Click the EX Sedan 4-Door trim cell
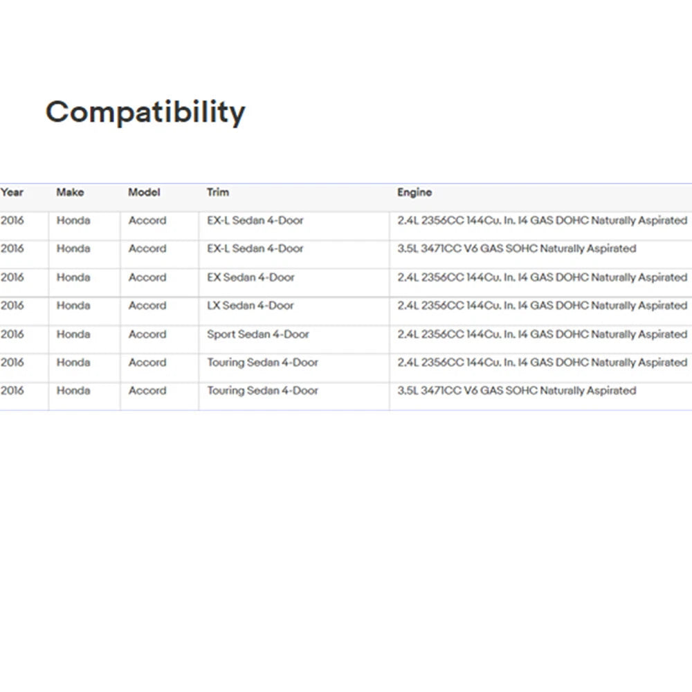 pyautogui.click(x=251, y=277)
